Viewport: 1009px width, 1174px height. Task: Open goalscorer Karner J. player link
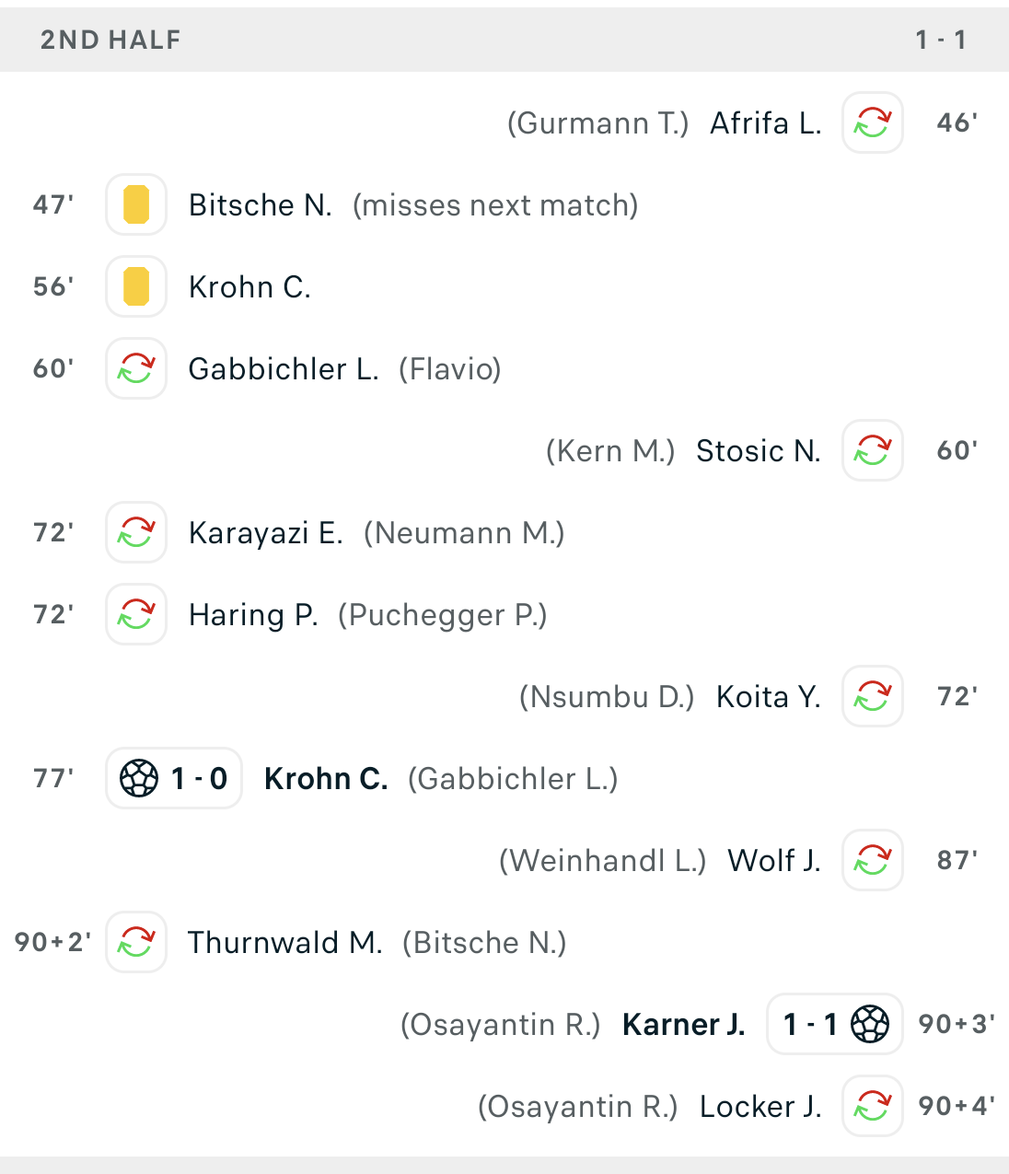click(x=683, y=1025)
